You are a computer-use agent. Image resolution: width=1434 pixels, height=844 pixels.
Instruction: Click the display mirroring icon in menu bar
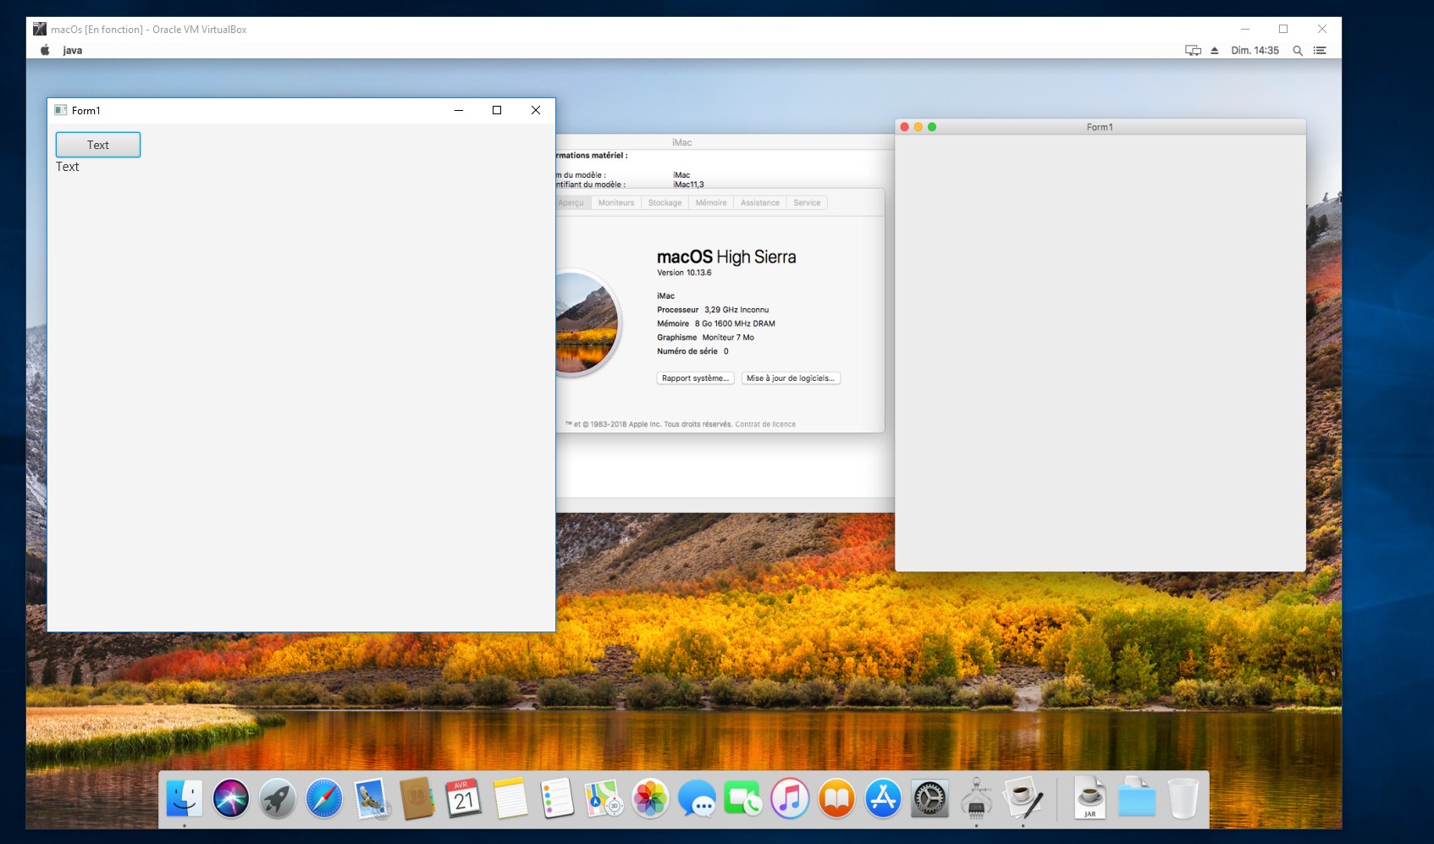[1193, 51]
